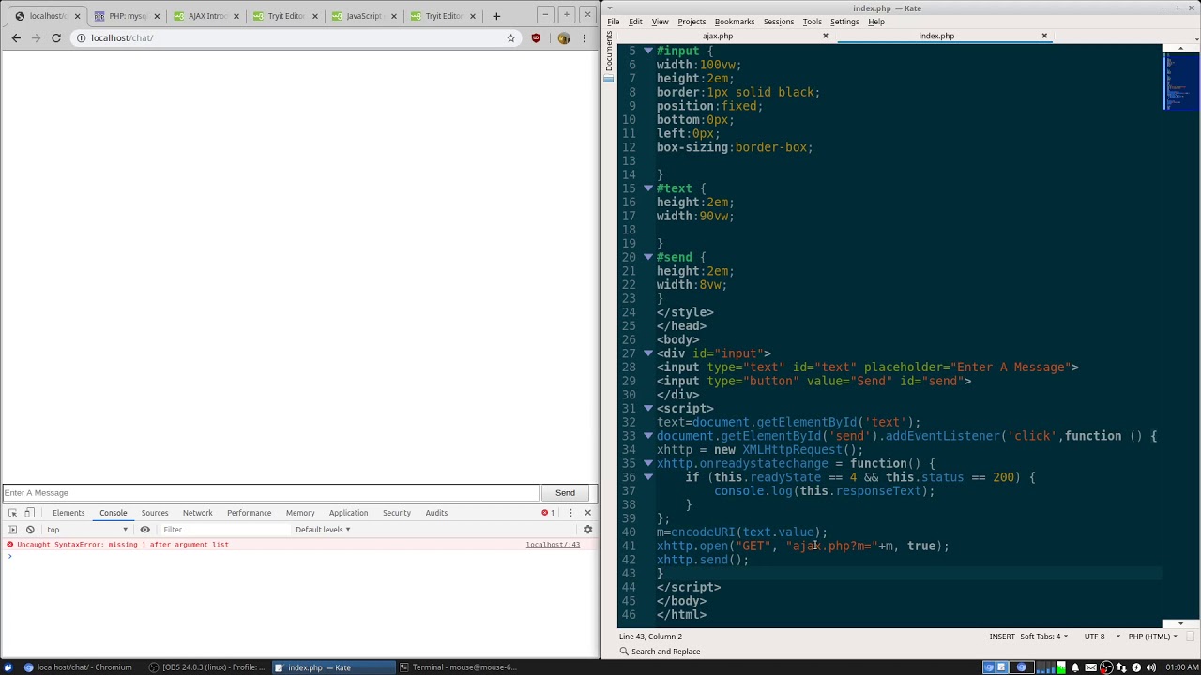Image resolution: width=1201 pixels, height=675 pixels.
Task: Toggle INSERT mode in Kate status bar
Action: (x=1001, y=637)
